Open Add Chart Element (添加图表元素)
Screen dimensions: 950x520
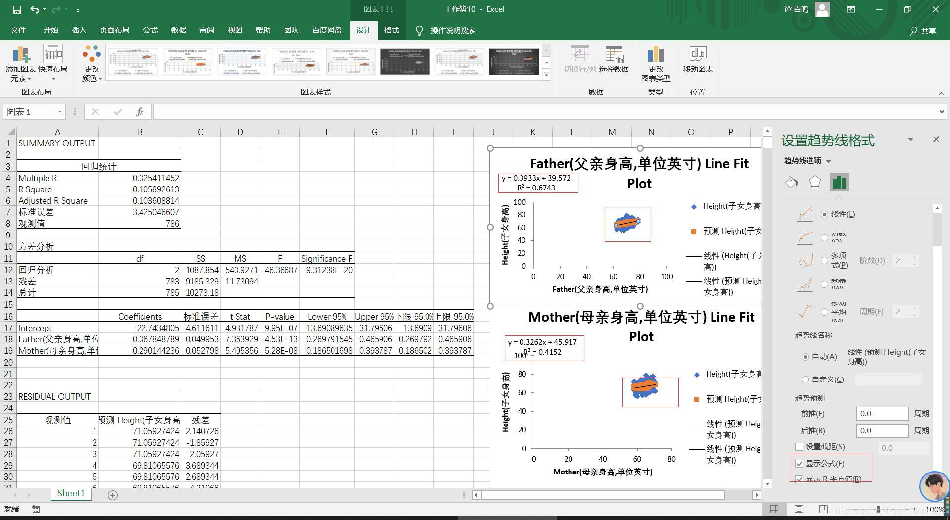click(21, 63)
